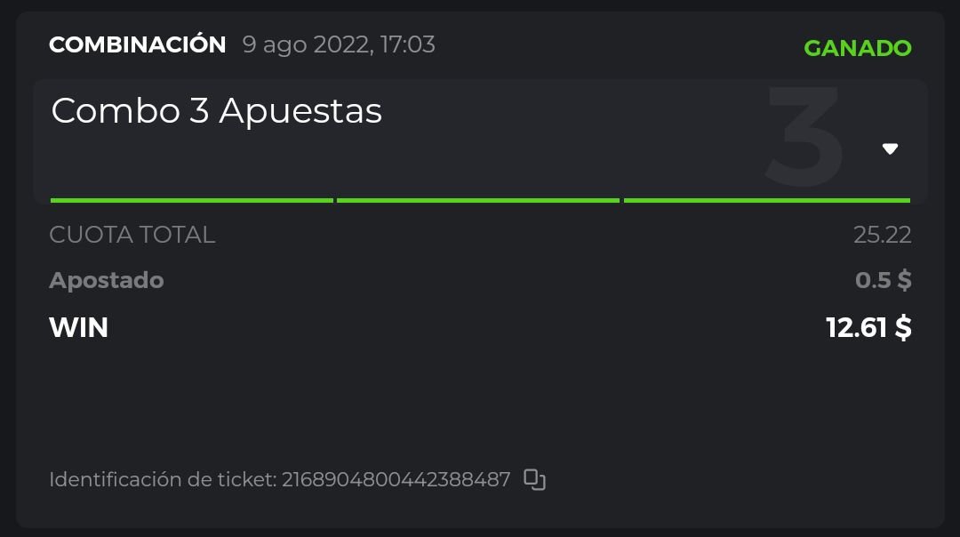Screen dimensions: 960x537
Task: Click the Identificación de ticket label
Action: coord(163,479)
